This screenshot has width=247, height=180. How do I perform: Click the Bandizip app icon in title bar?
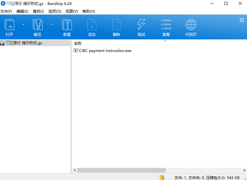point(3,3)
